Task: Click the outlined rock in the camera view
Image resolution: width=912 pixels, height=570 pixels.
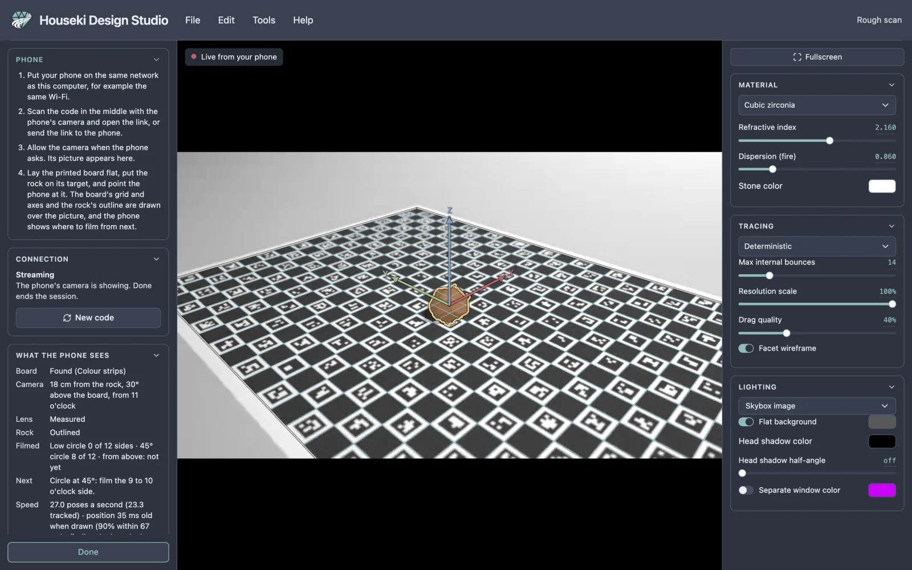Action: (x=449, y=306)
